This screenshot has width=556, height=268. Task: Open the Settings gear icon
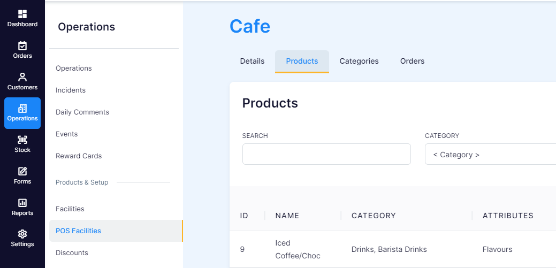[x=22, y=234]
